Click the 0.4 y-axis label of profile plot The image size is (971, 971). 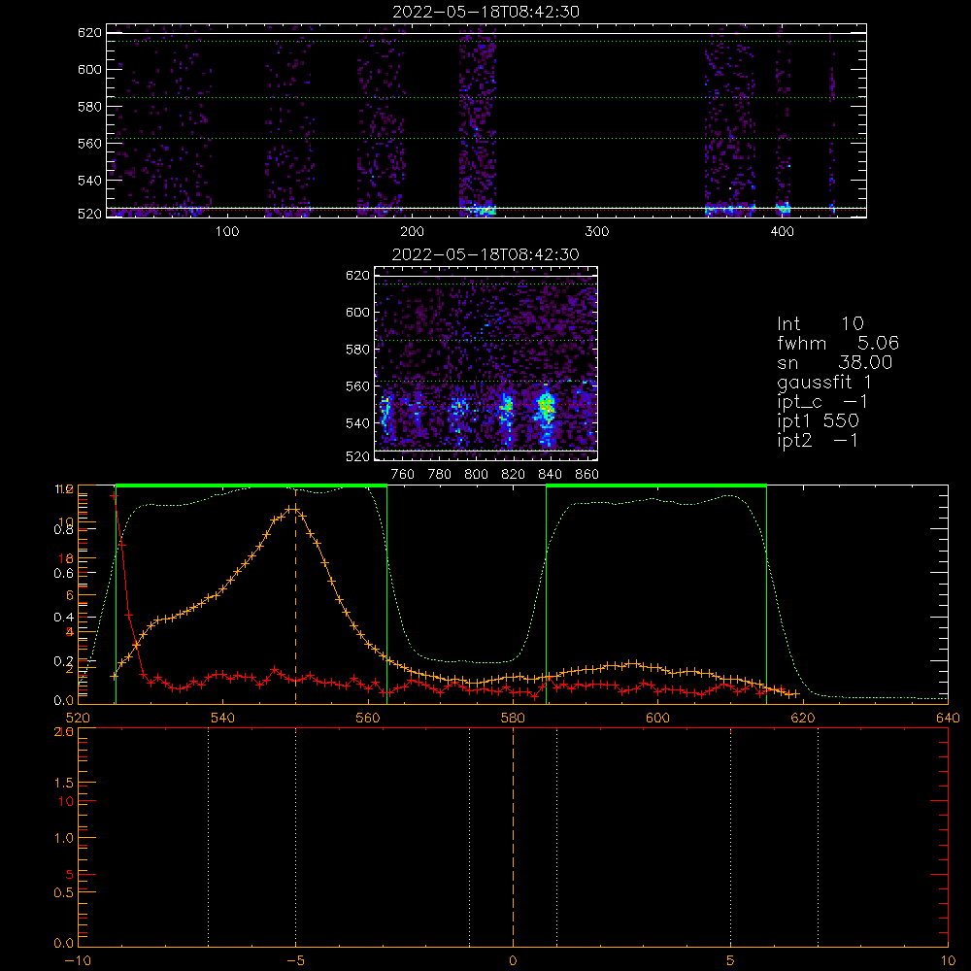[63, 617]
